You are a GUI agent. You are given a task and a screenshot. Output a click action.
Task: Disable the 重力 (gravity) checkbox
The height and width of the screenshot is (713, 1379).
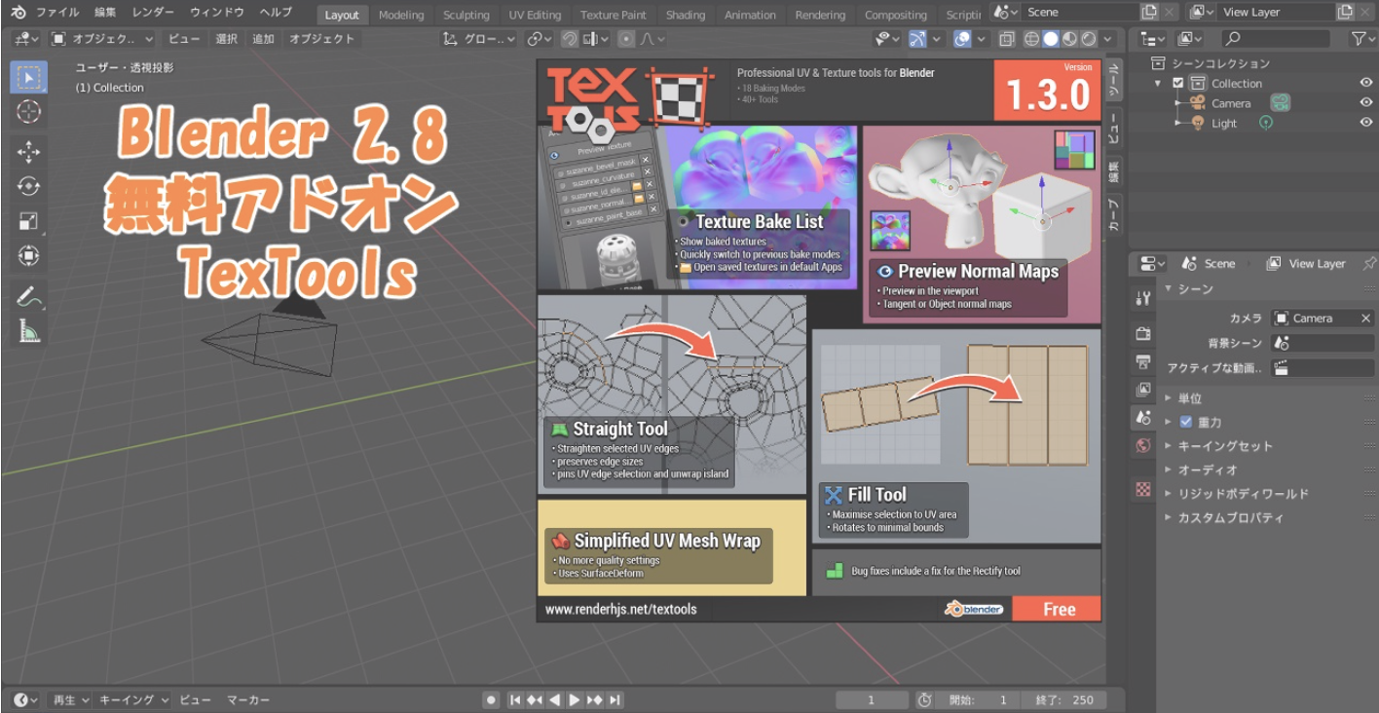point(1185,422)
